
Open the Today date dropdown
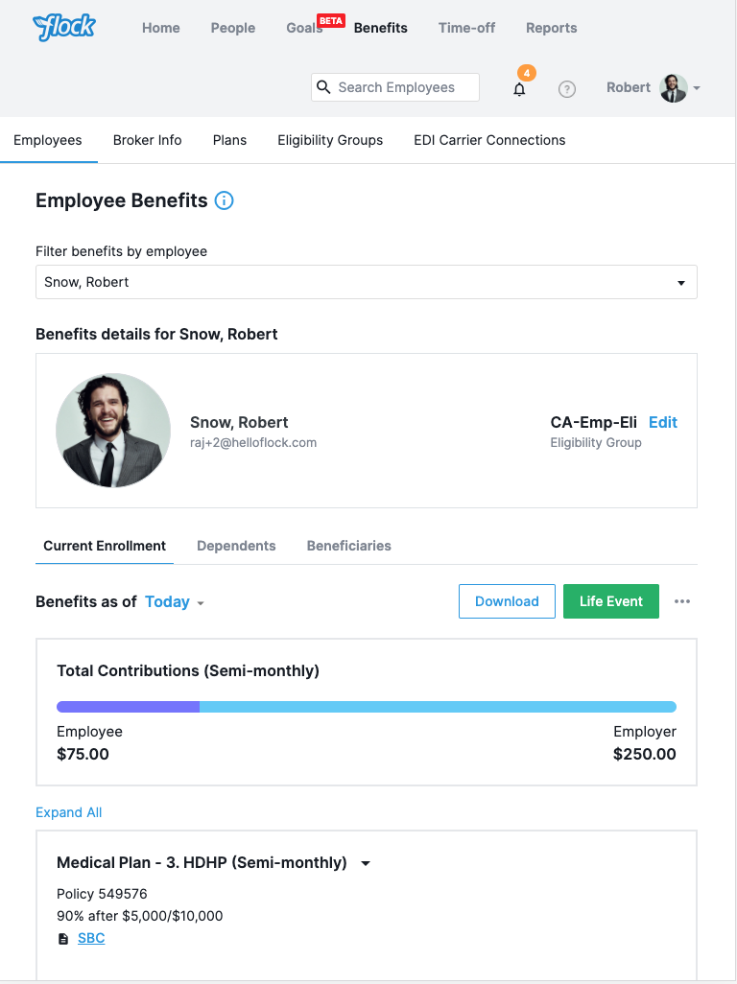[174, 602]
